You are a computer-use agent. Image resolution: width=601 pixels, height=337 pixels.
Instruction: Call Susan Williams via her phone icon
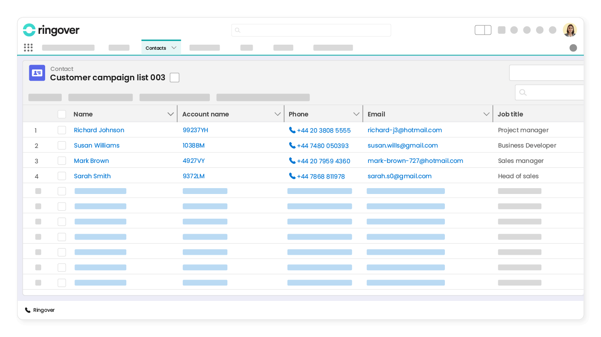[292, 145]
